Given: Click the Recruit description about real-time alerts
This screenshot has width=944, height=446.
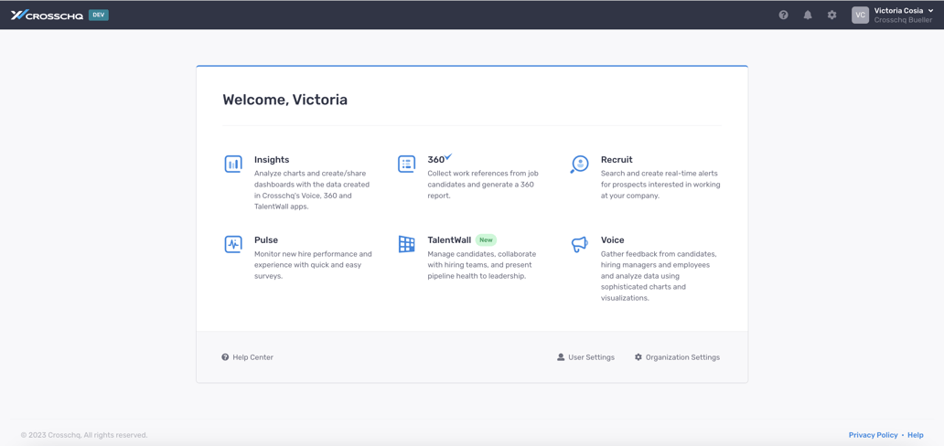Looking at the screenshot, I should [660, 185].
